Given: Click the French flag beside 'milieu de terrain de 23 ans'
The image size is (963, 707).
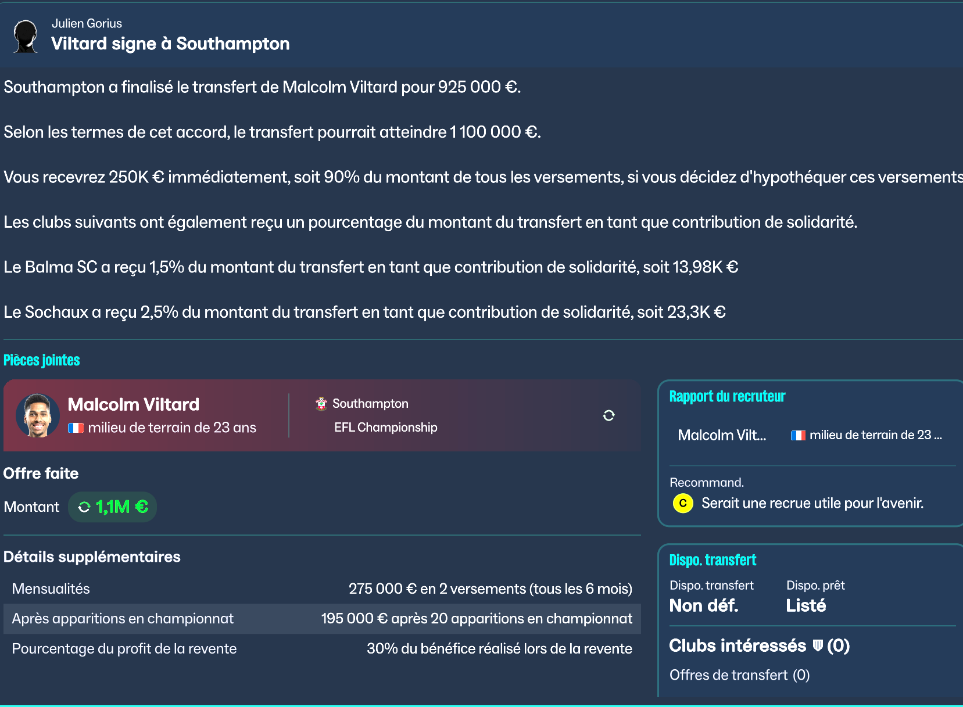Looking at the screenshot, I should [76, 428].
